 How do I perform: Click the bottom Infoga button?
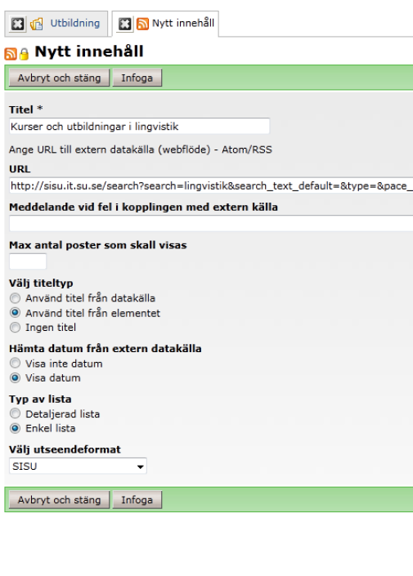(137, 500)
